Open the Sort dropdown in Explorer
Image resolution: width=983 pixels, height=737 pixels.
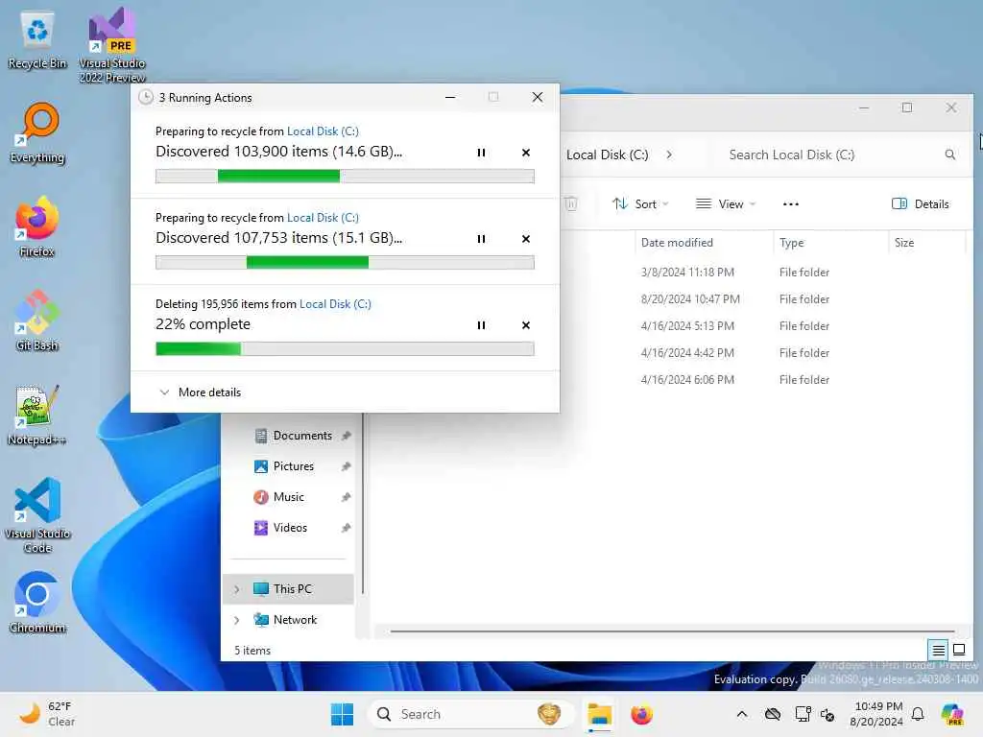(x=640, y=203)
